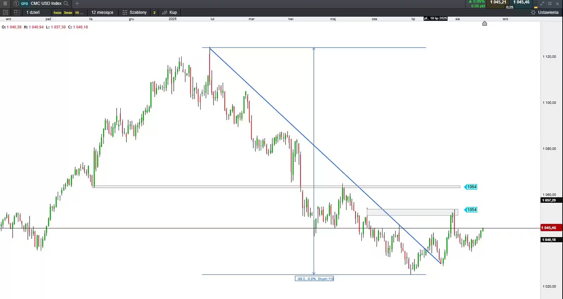This screenshot has height=299, width=563.
Task: Click the buy price 1 045,46 tile
Action: [521, 2]
